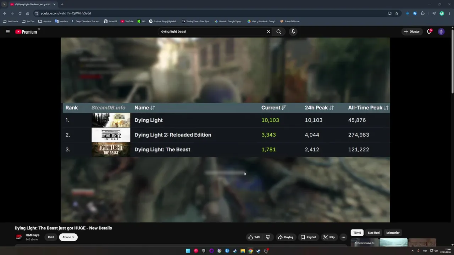
Task: Install app icon in address bar
Action: click(x=389, y=13)
